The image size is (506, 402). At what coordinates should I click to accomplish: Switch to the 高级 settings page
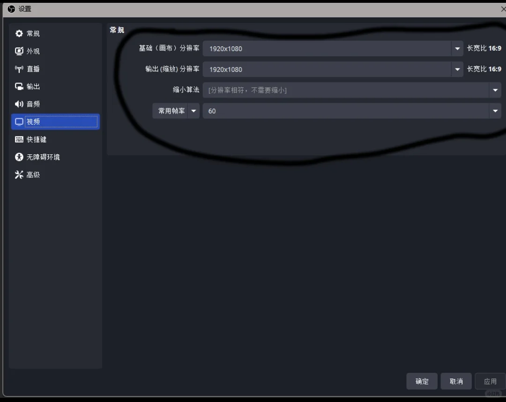coord(55,174)
